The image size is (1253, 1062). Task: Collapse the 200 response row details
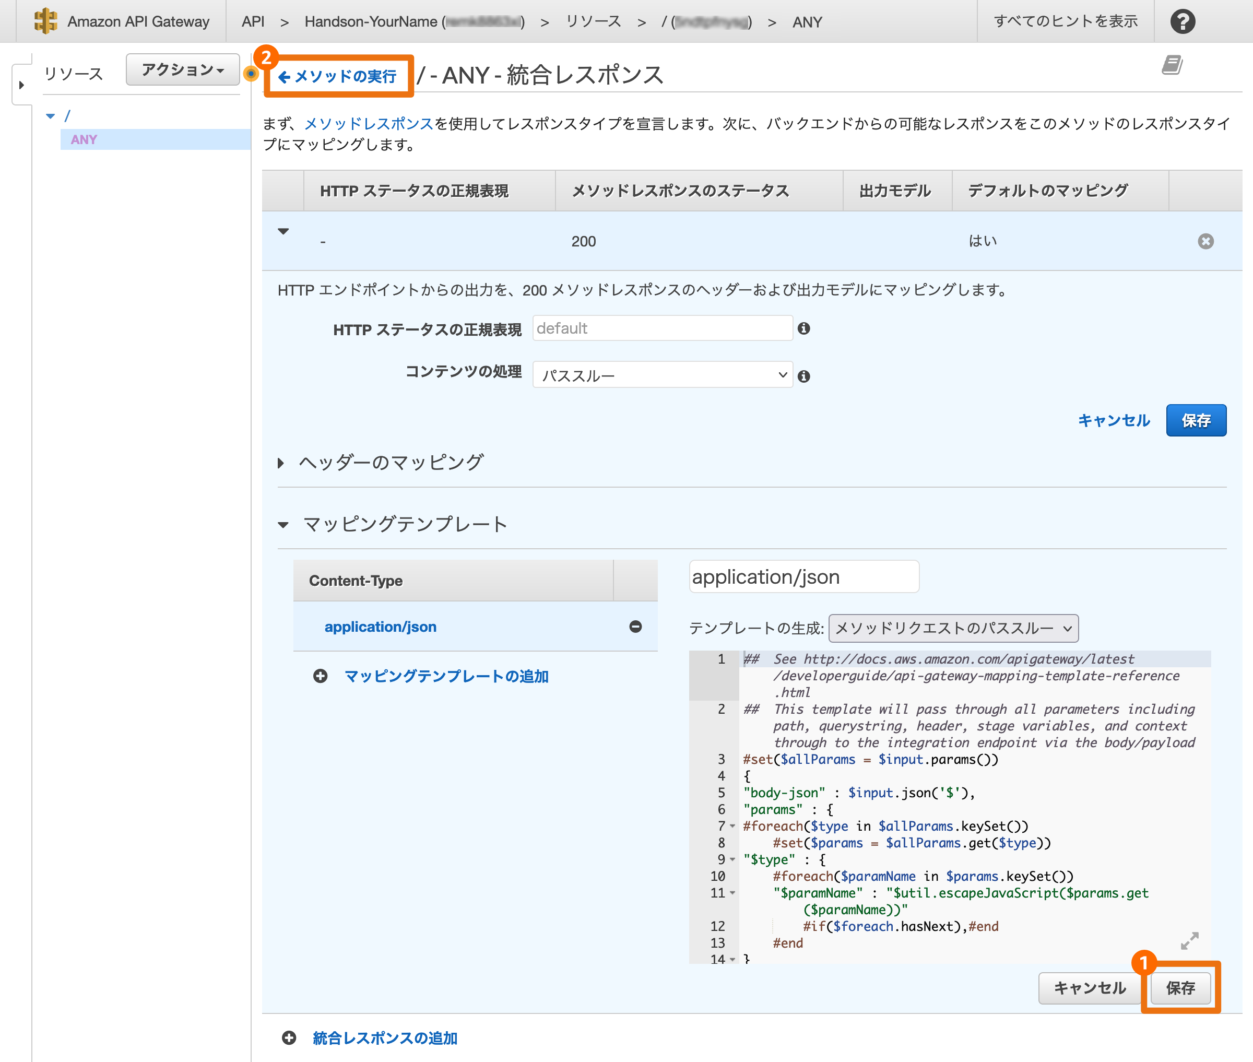[283, 232]
